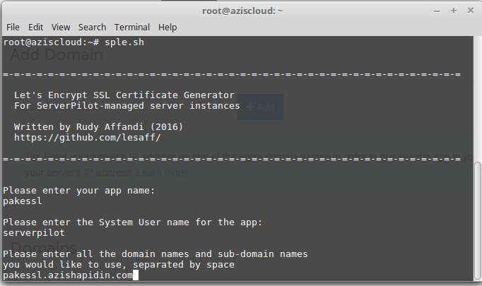Open the Help menu

(167, 27)
